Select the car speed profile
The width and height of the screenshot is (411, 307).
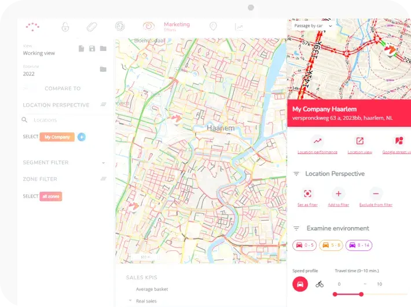tap(300, 284)
